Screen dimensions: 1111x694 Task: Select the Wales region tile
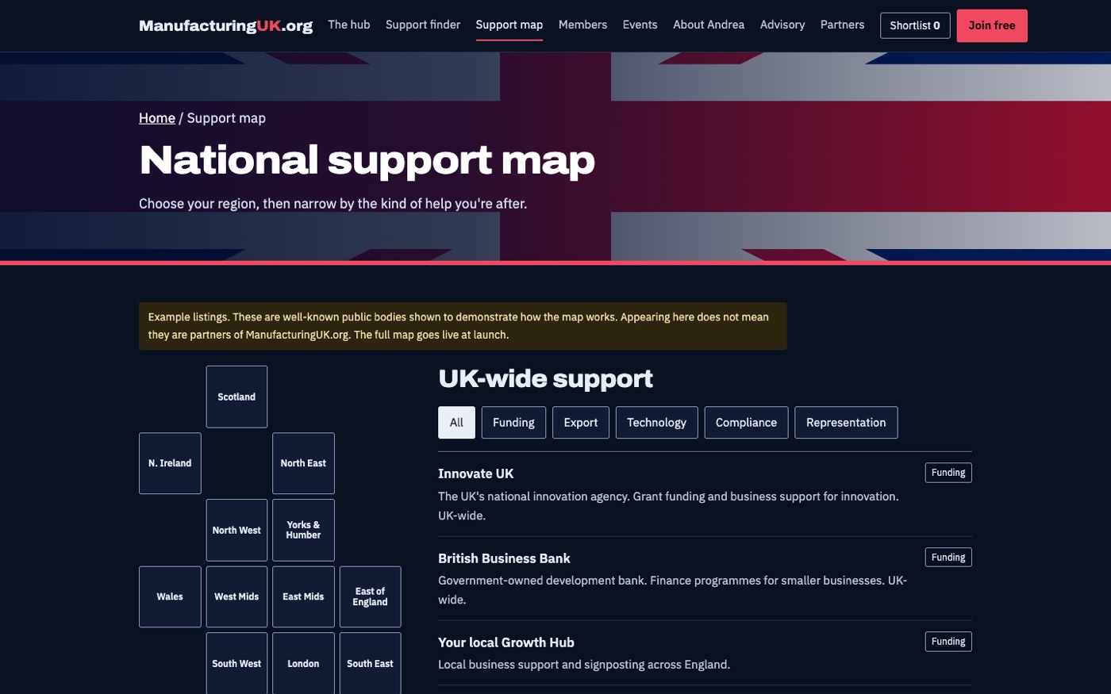pyautogui.click(x=170, y=596)
